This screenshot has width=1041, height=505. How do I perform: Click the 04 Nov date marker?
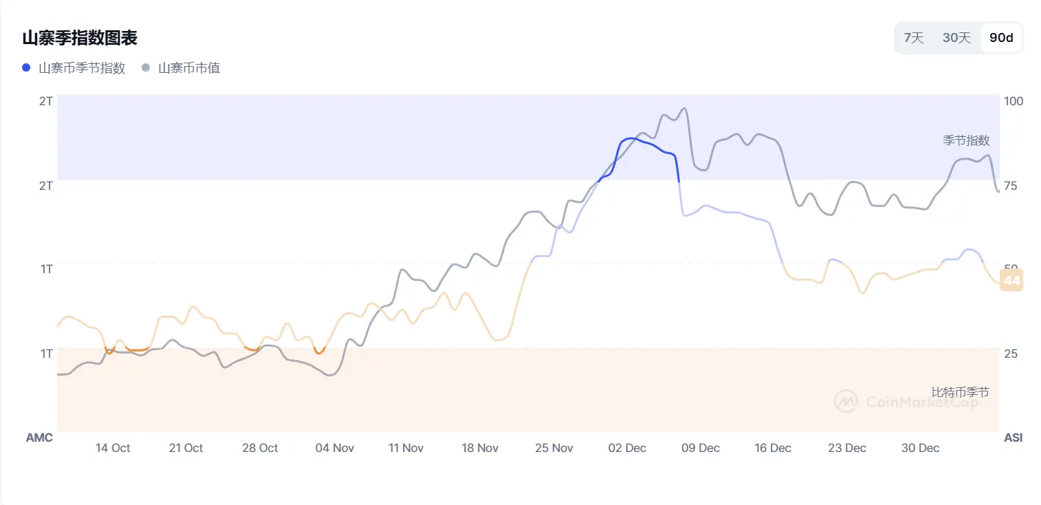click(334, 448)
